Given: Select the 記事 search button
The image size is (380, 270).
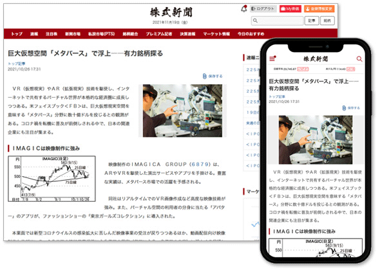Looking at the screenshot, I should pyautogui.click(x=312, y=21).
